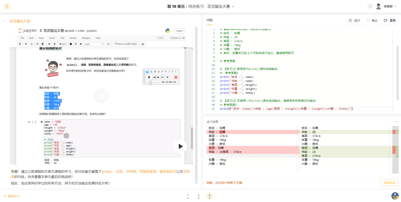Viewport: 401px width, 202px height.
Task: Pause the Graffiti recording playback
Action: 149,77
